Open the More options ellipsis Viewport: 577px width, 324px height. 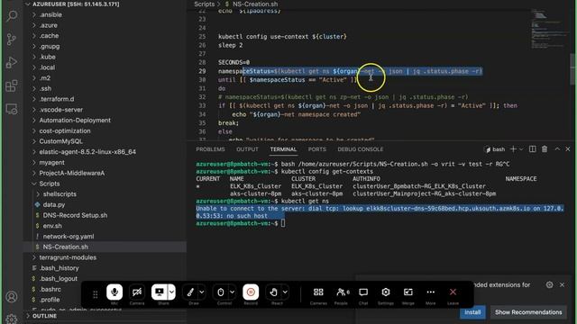[431, 292]
